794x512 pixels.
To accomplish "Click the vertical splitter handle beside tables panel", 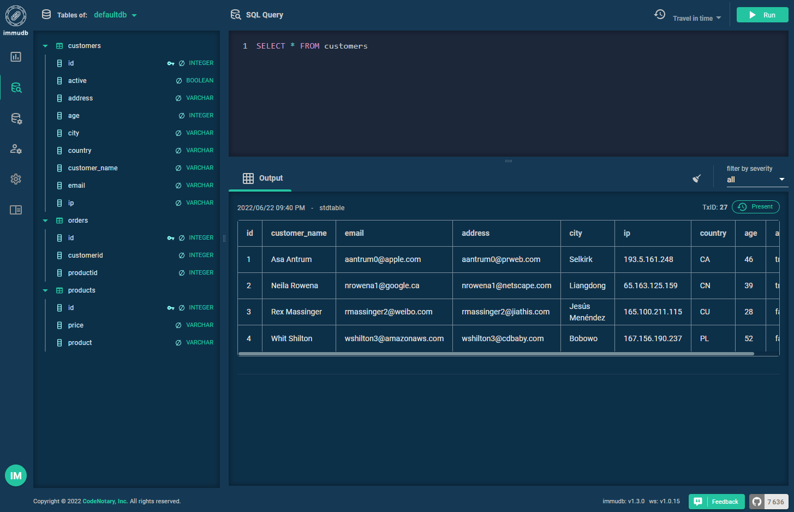I will [x=224, y=238].
